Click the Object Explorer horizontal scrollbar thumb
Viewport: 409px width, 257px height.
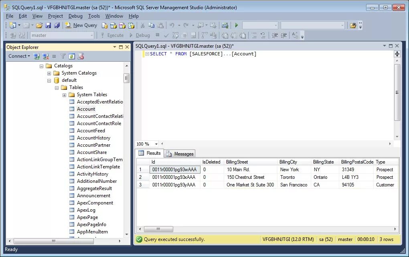click(x=54, y=241)
